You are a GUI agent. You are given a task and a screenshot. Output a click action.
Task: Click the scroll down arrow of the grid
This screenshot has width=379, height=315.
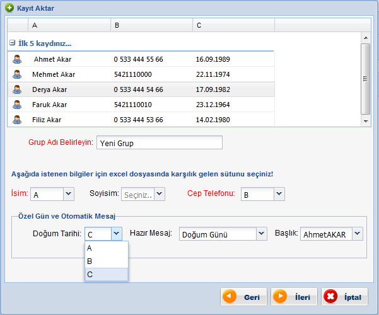pos(366,121)
